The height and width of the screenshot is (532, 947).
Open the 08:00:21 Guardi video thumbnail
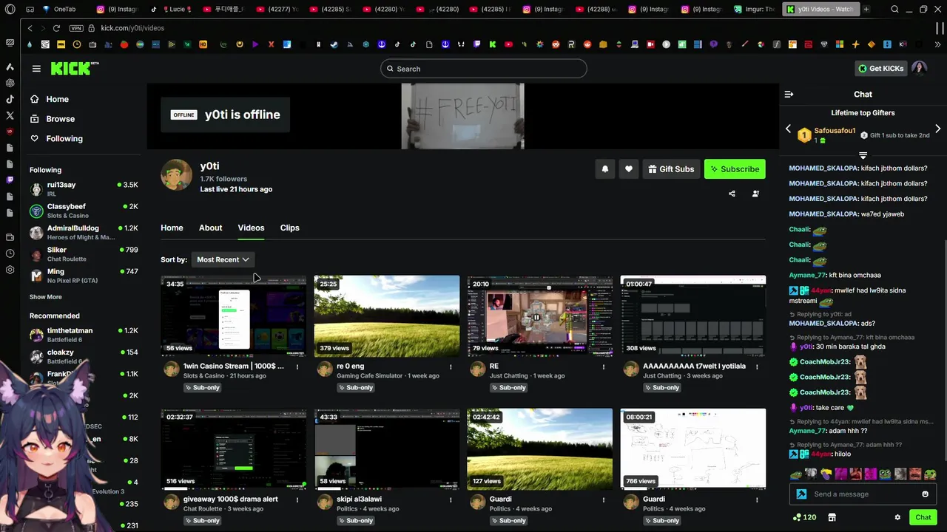(x=692, y=449)
